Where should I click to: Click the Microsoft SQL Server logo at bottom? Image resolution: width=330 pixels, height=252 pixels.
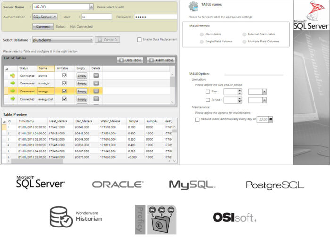point(41,182)
